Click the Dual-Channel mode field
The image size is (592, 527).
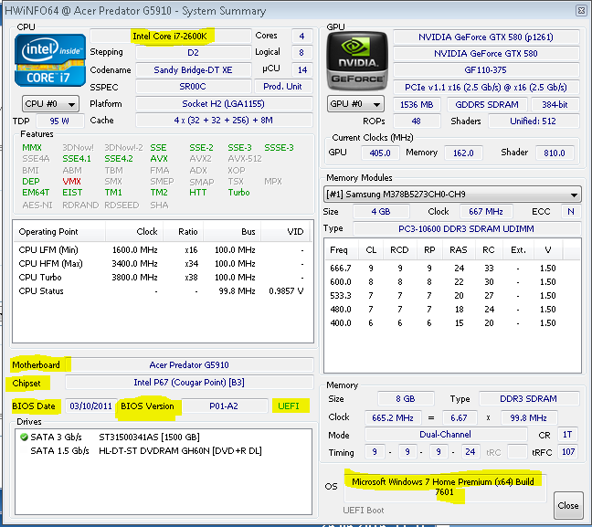446,435
